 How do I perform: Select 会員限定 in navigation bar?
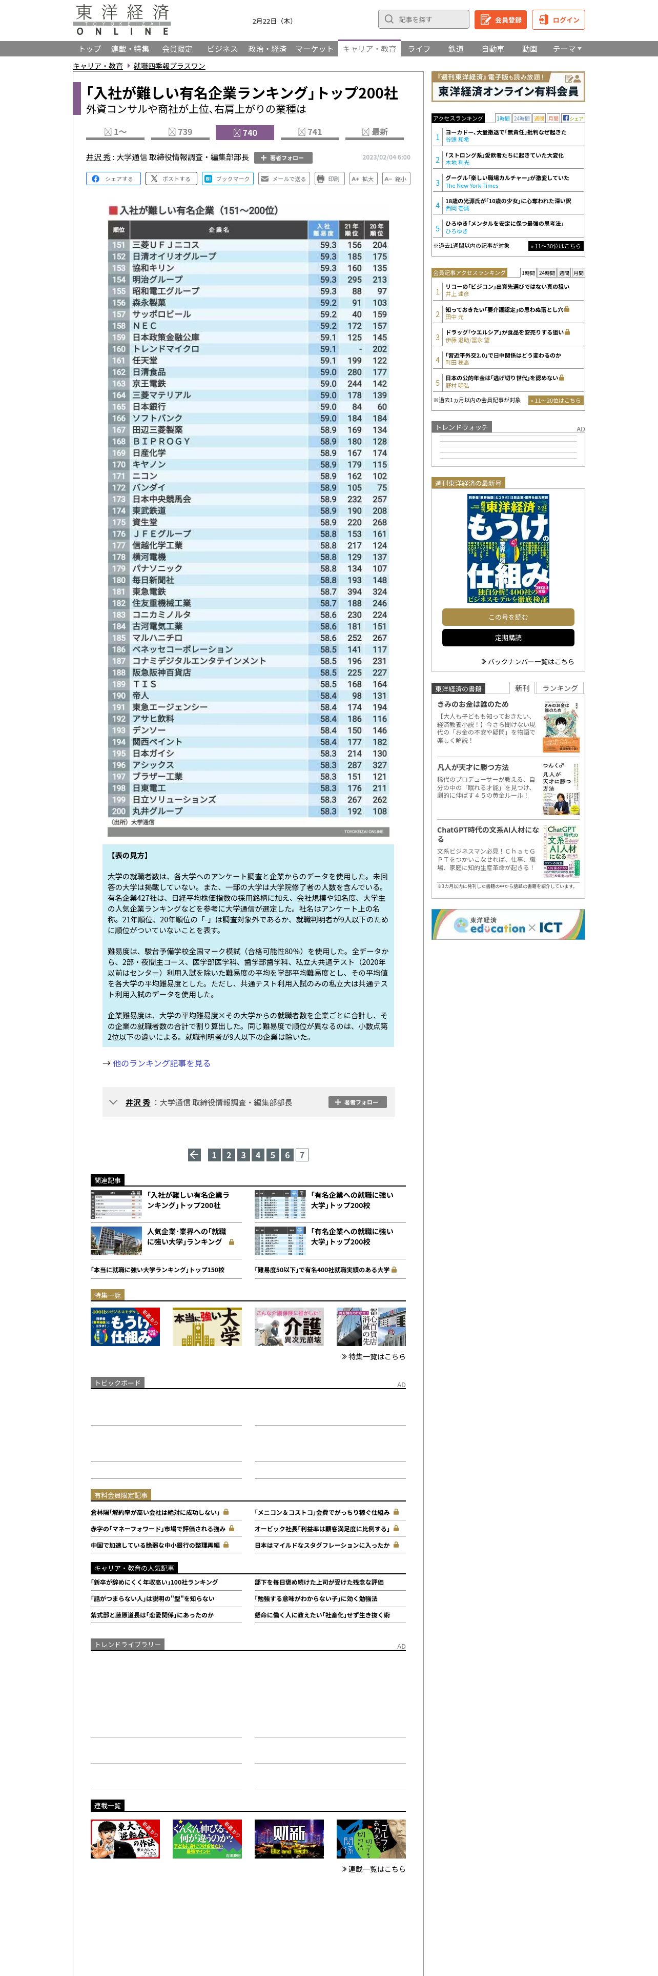[x=177, y=49]
